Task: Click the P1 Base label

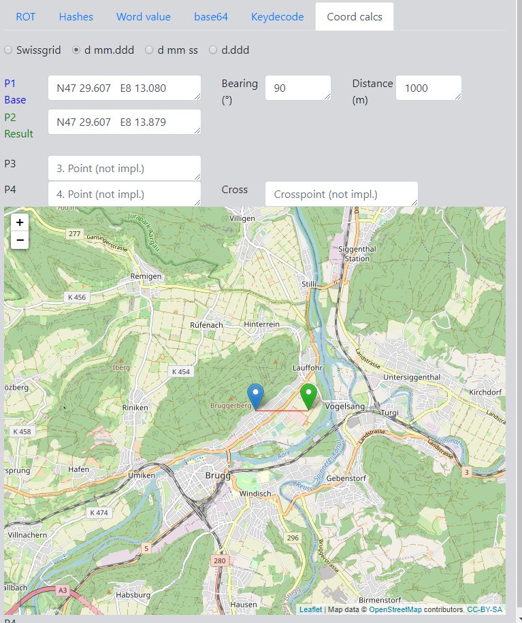Action: coord(15,91)
